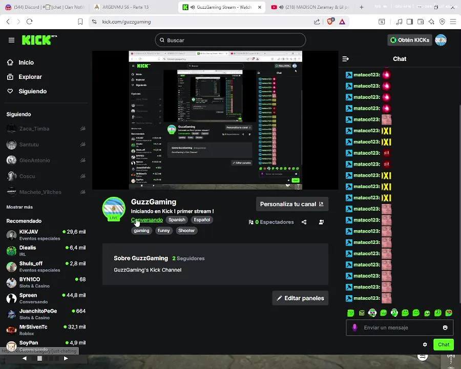Open Zaca_Timba followed channel
This screenshot has width=461, height=369.
46,129
